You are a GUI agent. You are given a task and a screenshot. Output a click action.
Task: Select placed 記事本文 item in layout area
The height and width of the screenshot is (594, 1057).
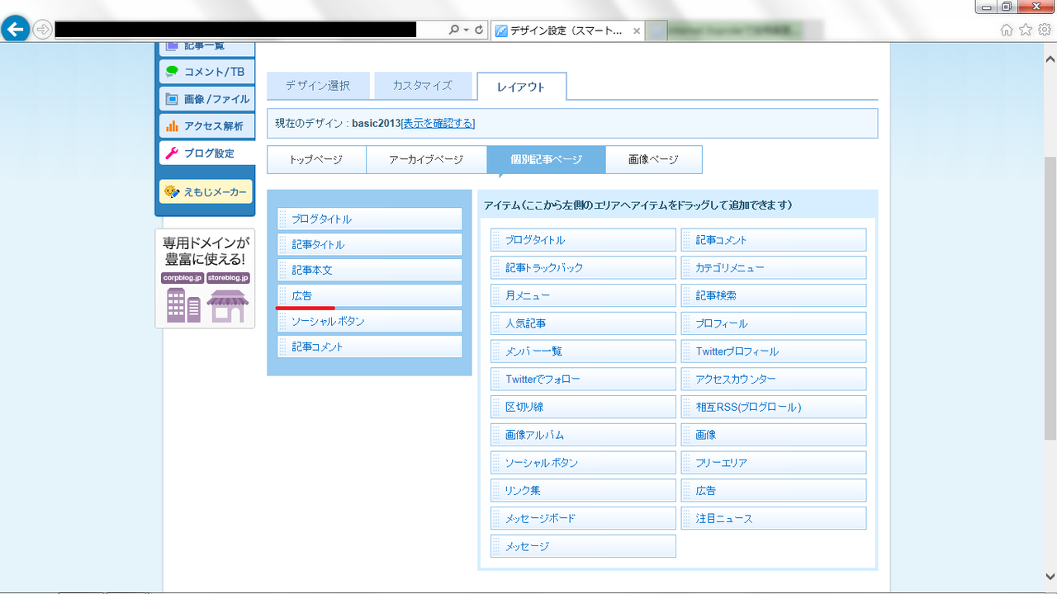370,271
